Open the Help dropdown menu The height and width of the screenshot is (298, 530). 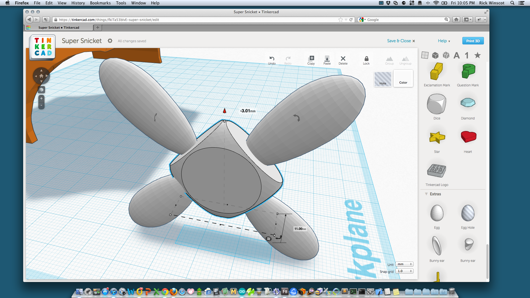click(444, 41)
